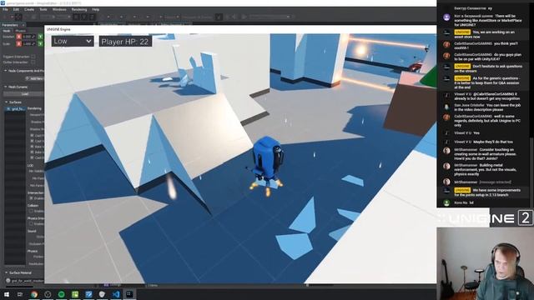Open Chrome from the taskbar

pos(34,294)
